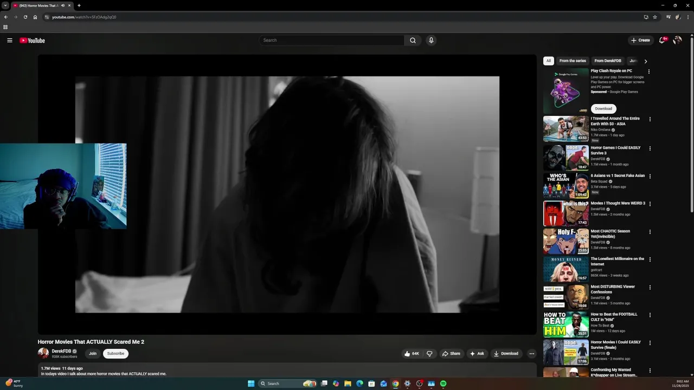The height and width of the screenshot is (390, 694).
Task: Click the Create button
Action: pos(640,40)
